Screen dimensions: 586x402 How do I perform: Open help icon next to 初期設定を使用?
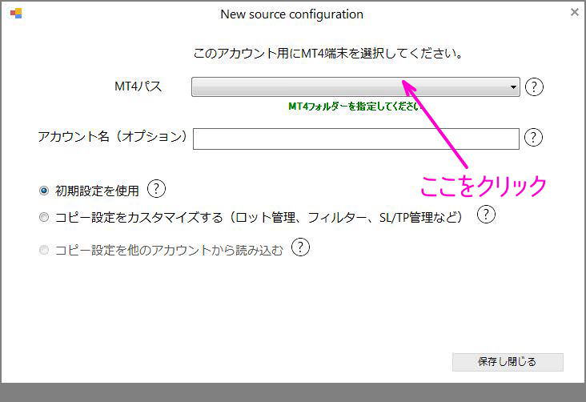click(156, 189)
